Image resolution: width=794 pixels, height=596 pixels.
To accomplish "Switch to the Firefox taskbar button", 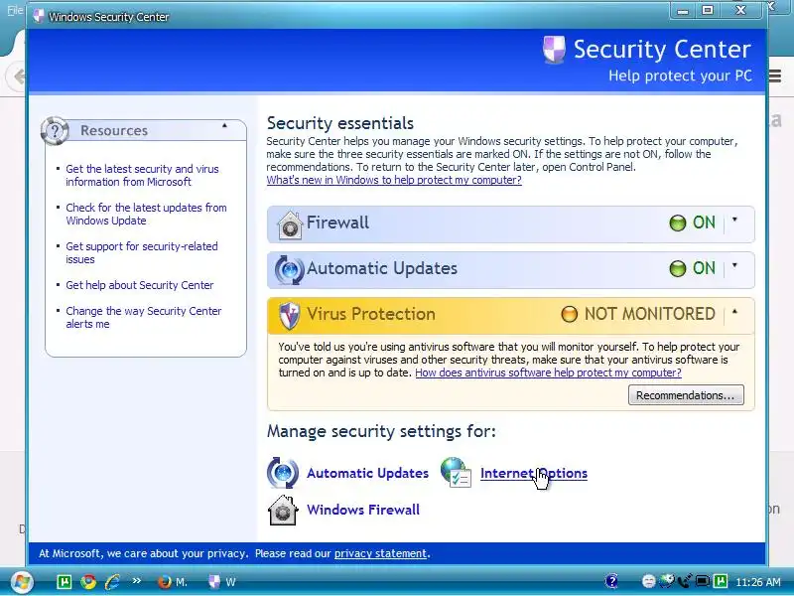I will pos(172,582).
